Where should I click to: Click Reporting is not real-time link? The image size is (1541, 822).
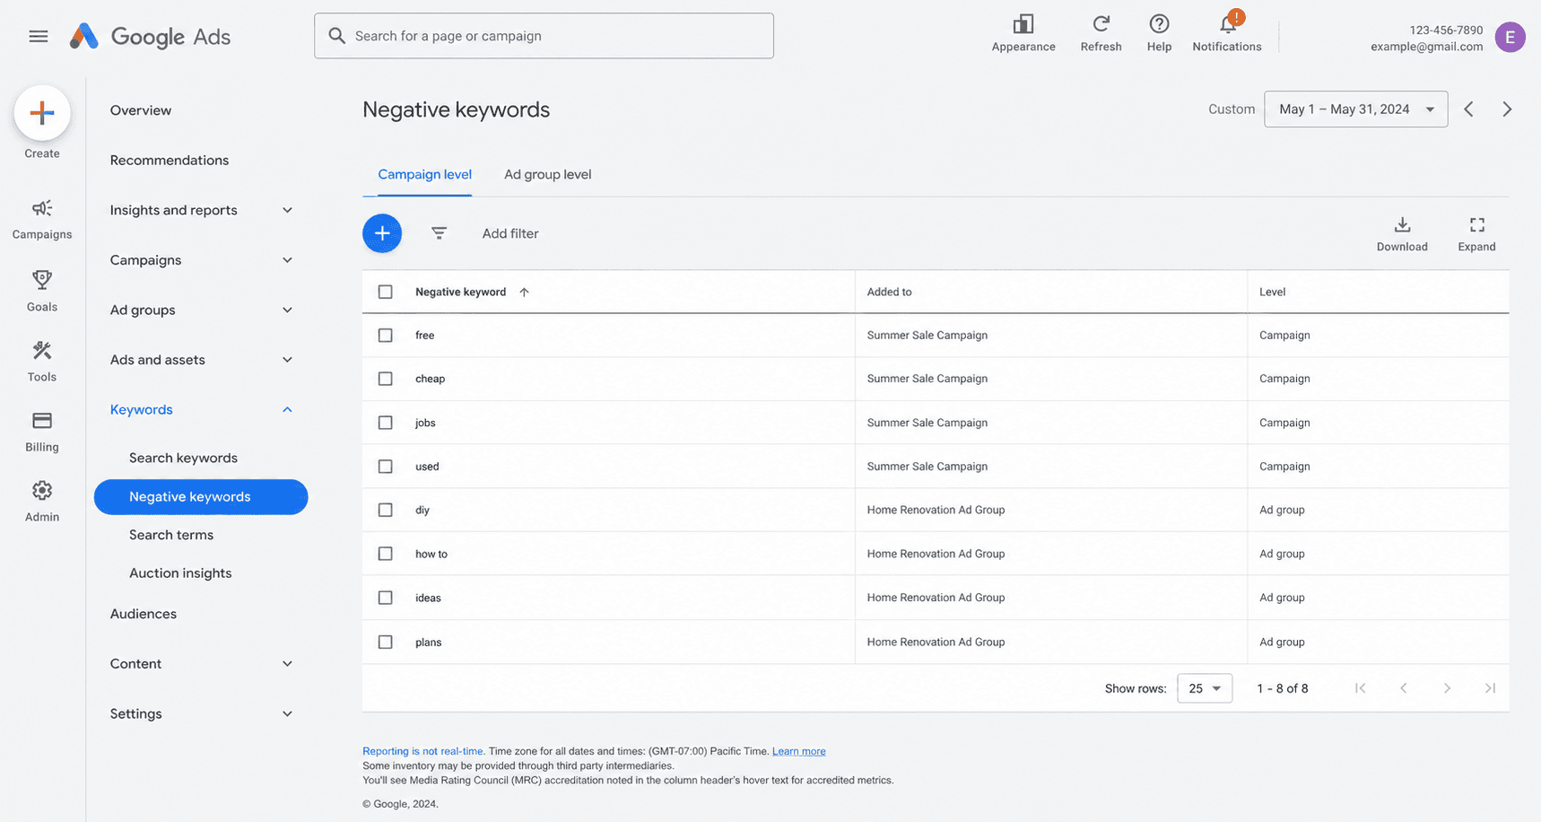[x=422, y=751]
